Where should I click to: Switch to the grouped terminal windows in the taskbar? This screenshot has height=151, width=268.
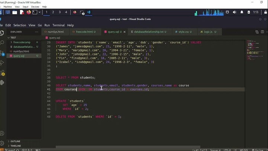pos(82,13)
